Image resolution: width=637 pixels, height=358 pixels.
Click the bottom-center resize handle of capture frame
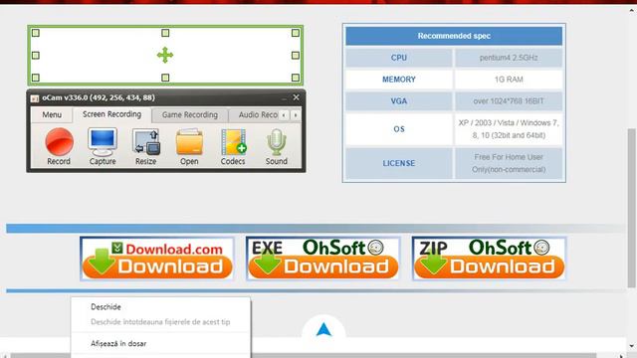[165, 78]
